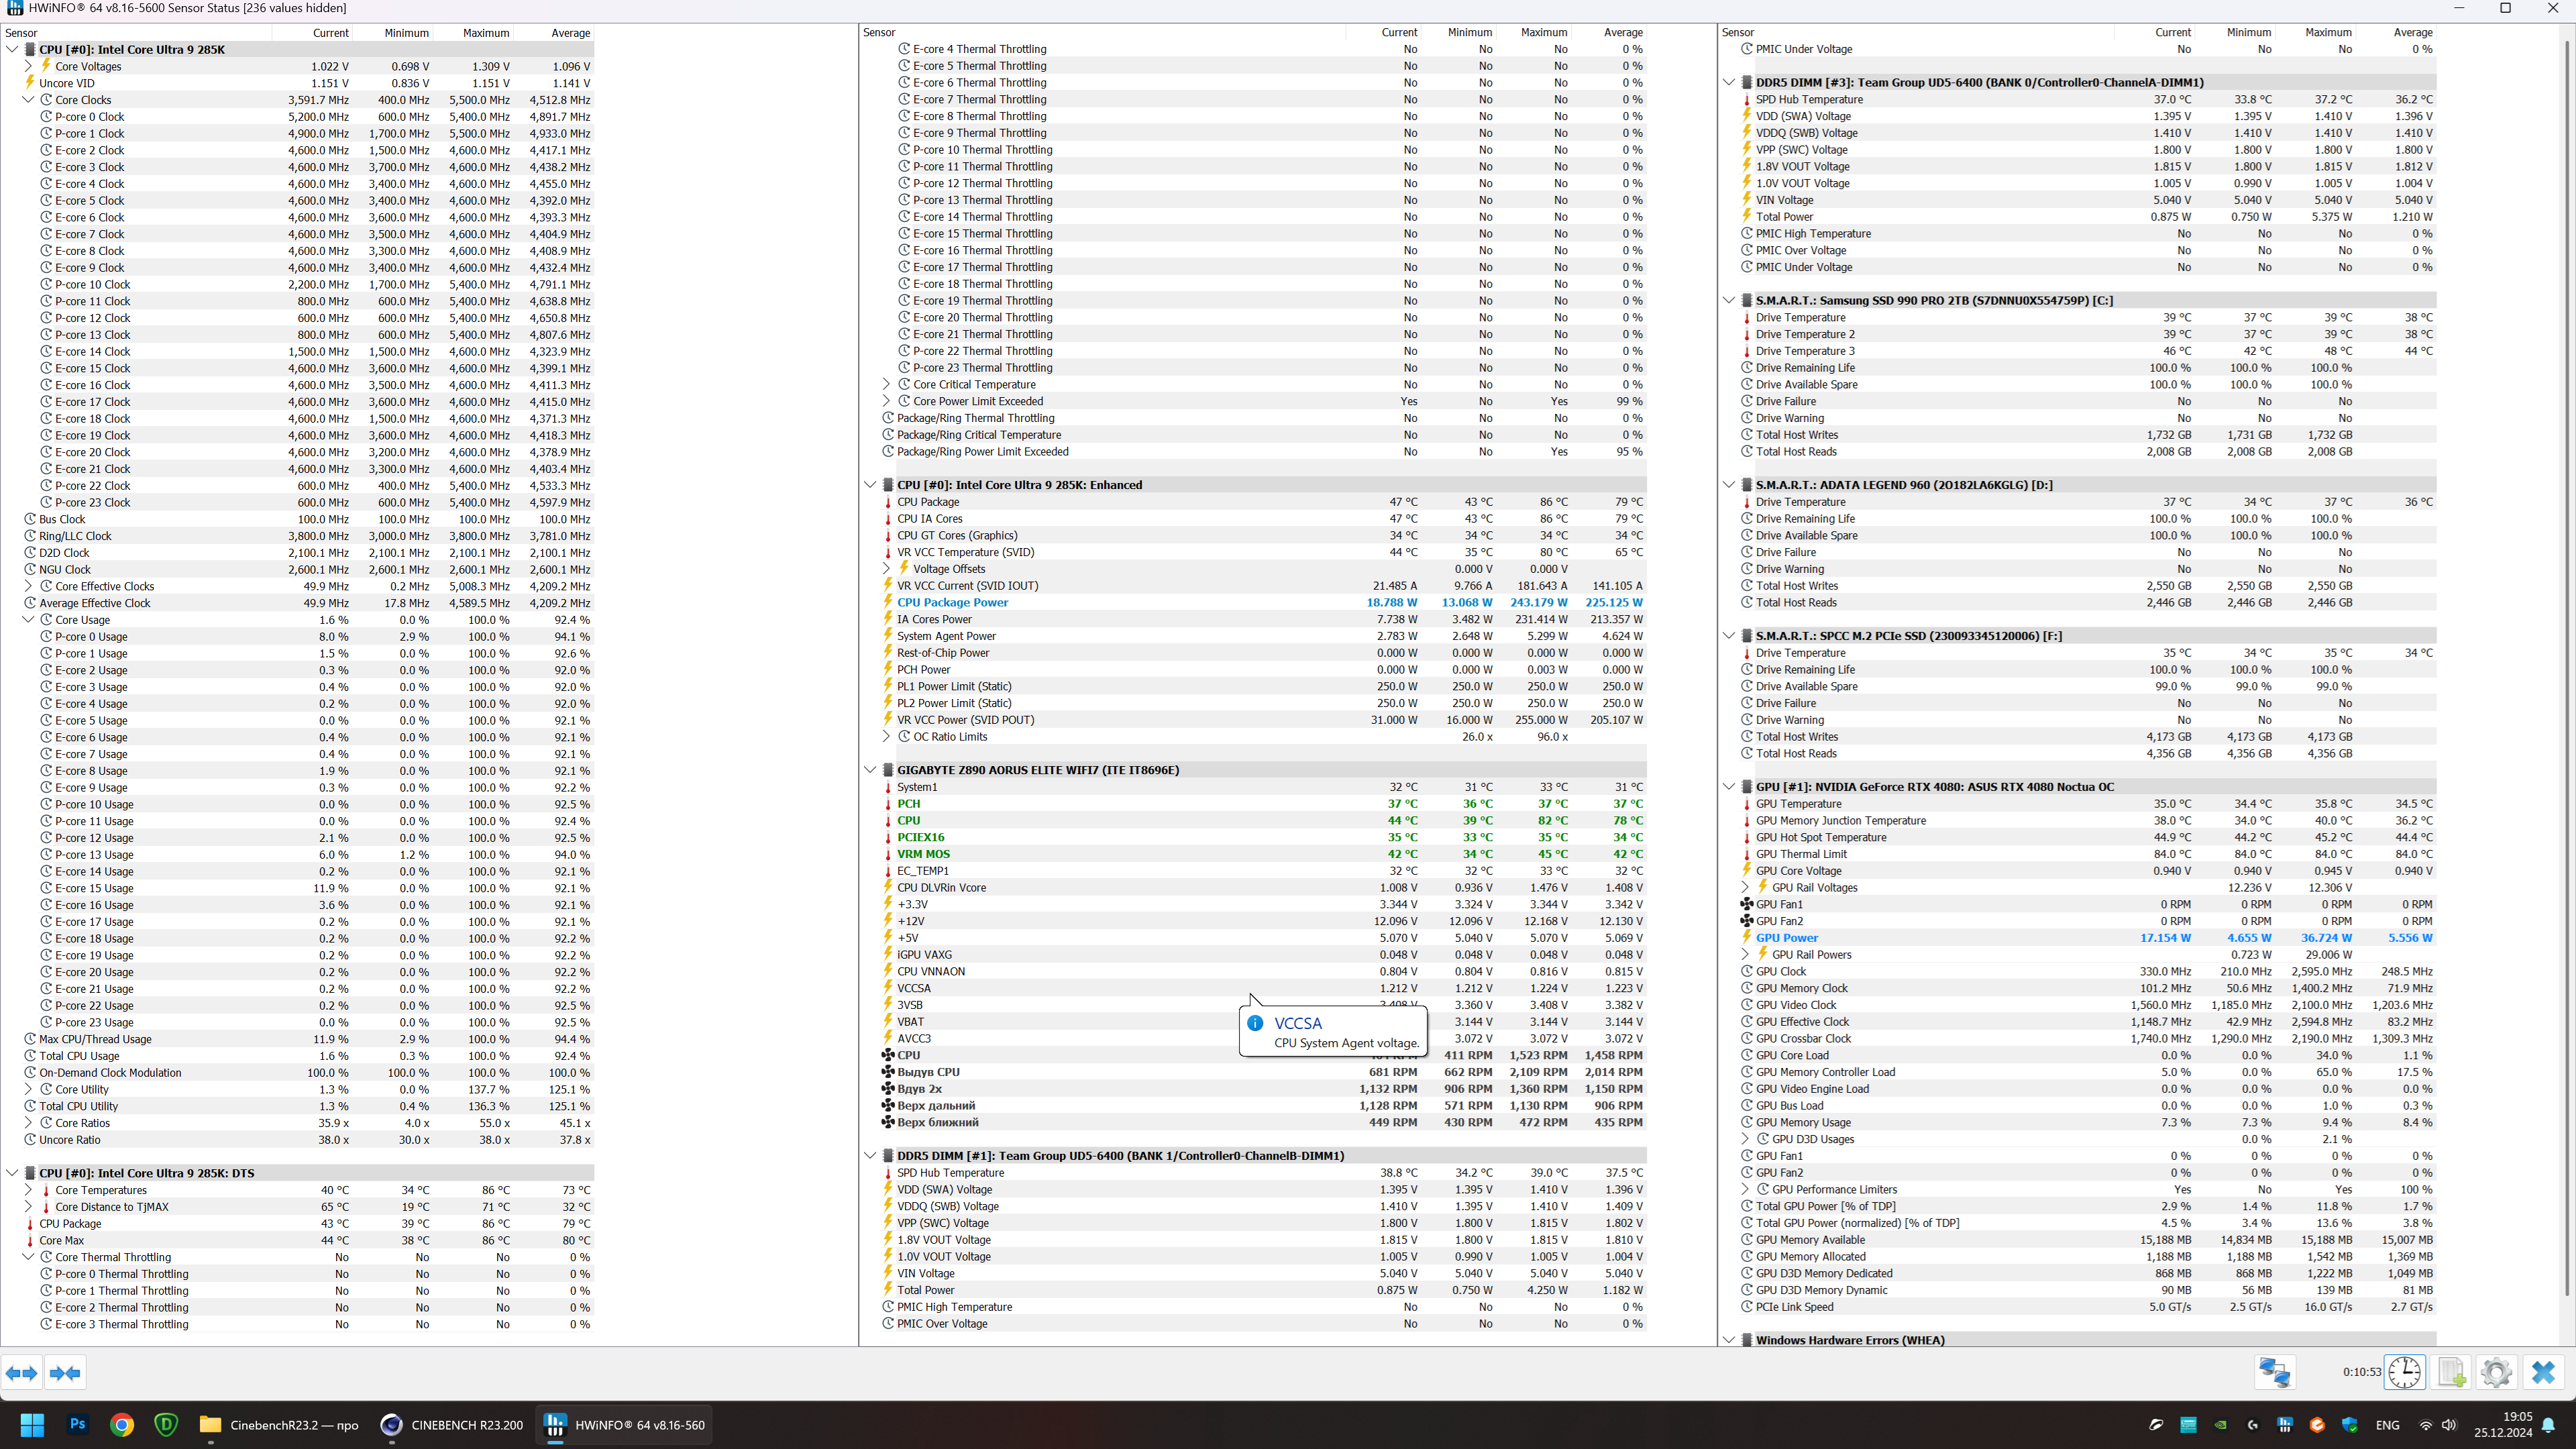This screenshot has height=1449, width=2576.
Task: Collapse GIGABYTE Z890 AORUS ELITE section
Action: [870, 770]
